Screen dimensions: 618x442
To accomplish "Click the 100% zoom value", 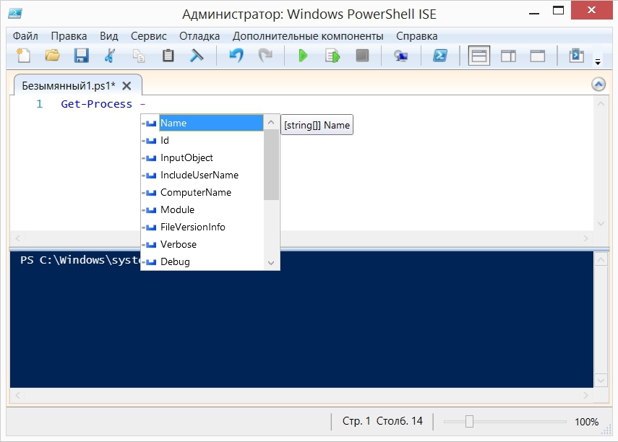I will pyautogui.click(x=586, y=422).
